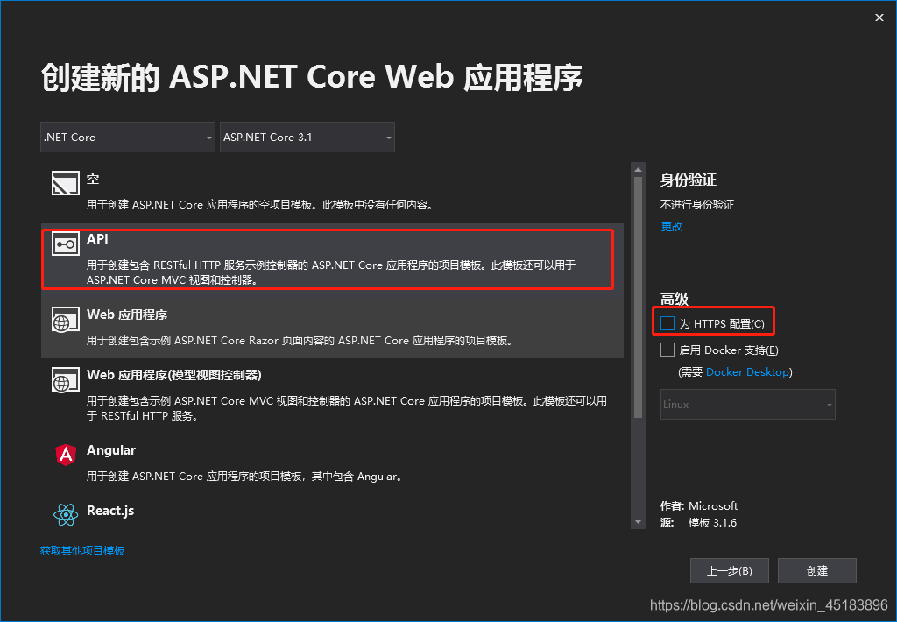Click the MVC Web application template icon
Screen dimensions: 897x622
[65, 380]
